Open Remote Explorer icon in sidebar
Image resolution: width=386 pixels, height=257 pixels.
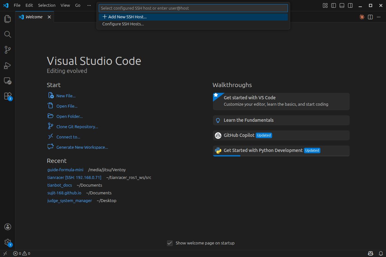(8, 81)
